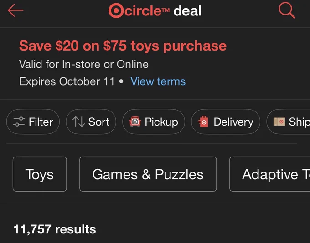
Task: Select the Games & Puzzles category
Action: pyautogui.click(x=148, y=174)
